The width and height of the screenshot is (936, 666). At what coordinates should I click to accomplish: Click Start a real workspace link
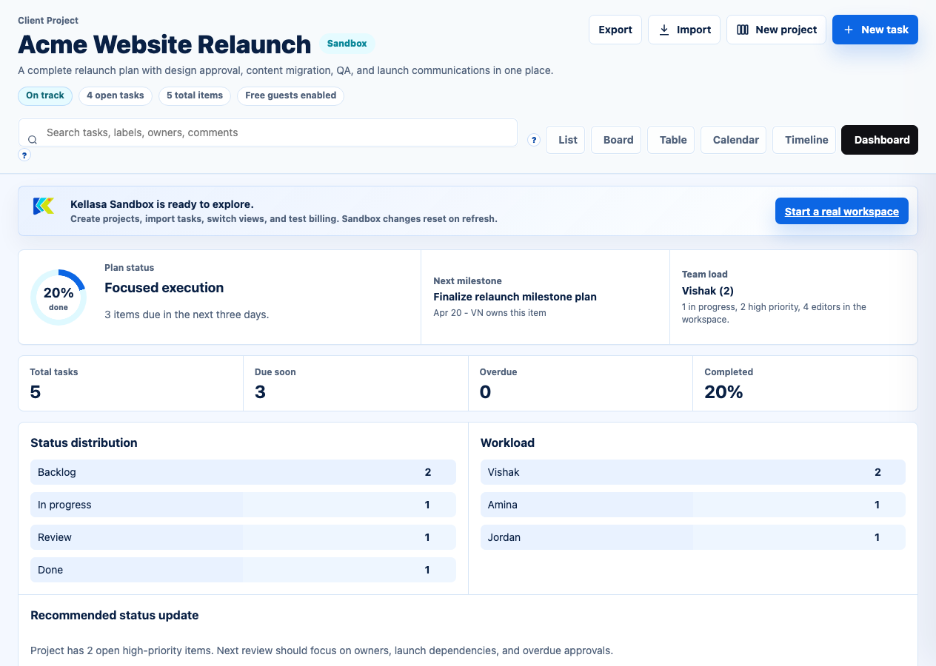click(841, 212)
